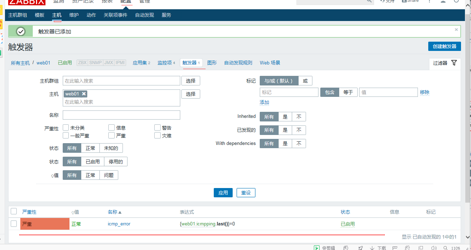Check the 灾难 severity checkbox
Viewport: 471px width, 250px height.
[157, 135]
